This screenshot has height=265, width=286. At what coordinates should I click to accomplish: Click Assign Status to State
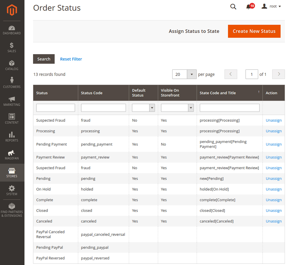(x=194, y=31)
